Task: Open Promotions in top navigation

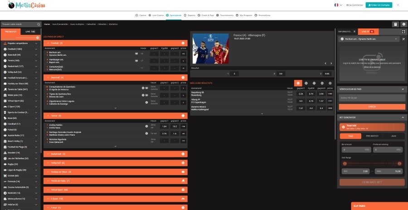Action: (262, 15)
